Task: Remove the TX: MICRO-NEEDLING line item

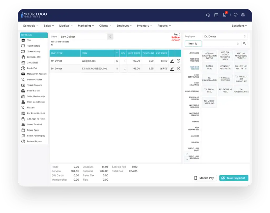Action: 178,69
